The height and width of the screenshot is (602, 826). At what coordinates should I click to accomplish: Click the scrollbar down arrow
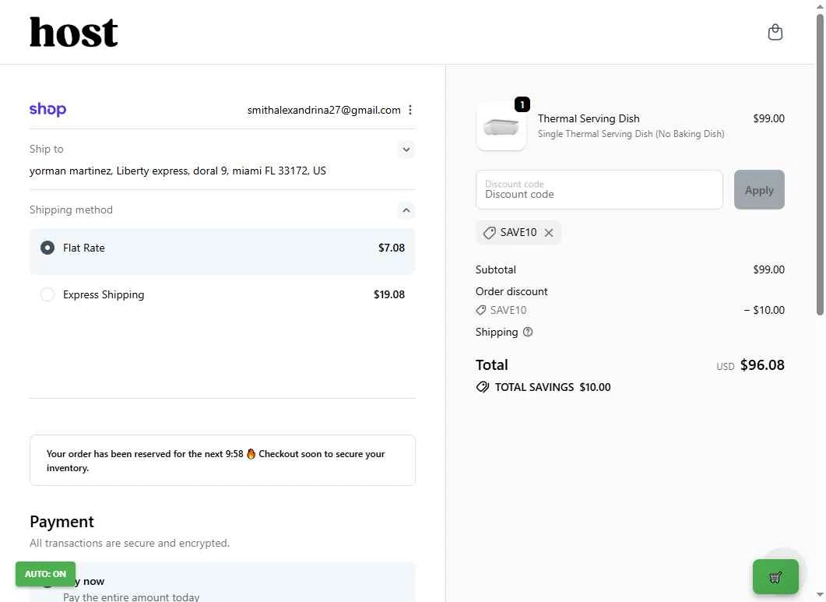[820, 596]
